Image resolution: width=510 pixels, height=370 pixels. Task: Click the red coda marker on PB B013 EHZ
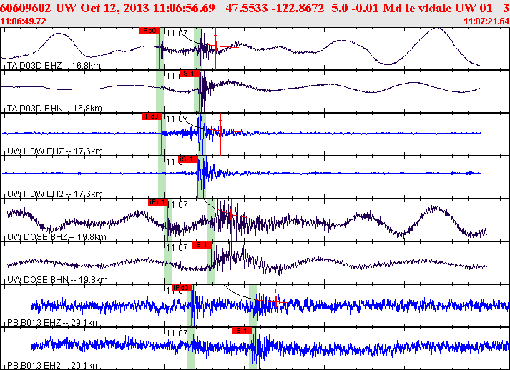(x=276, y=301)
